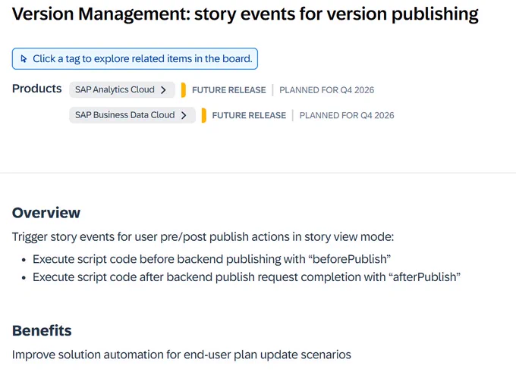
Task: Click the yellow status marker for SAP Analytics Cloud
Action: tap(184, 90)
